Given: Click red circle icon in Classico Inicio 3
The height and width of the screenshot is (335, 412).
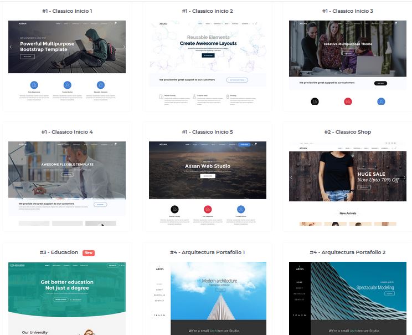Looking at the screenshot, I should [348, 101].
